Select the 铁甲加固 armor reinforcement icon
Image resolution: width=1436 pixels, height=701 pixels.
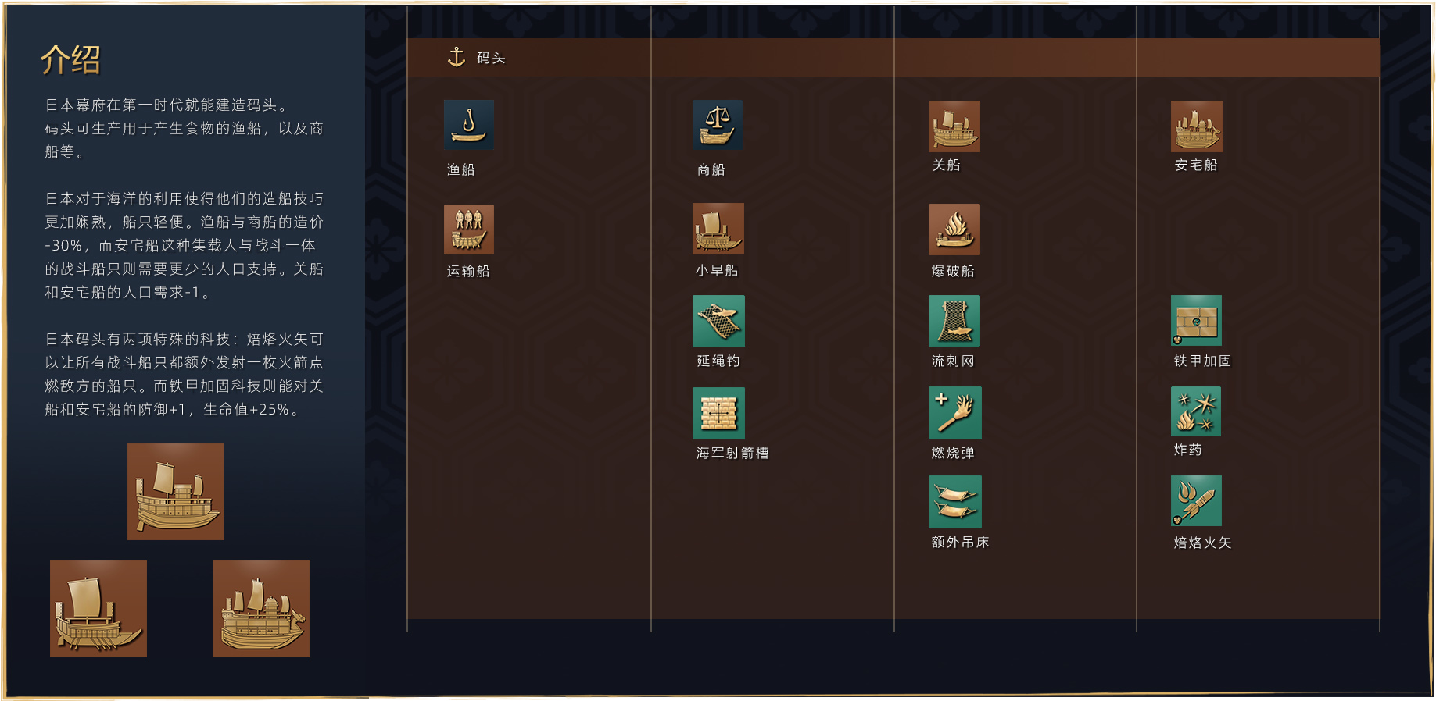[1196, 321]
